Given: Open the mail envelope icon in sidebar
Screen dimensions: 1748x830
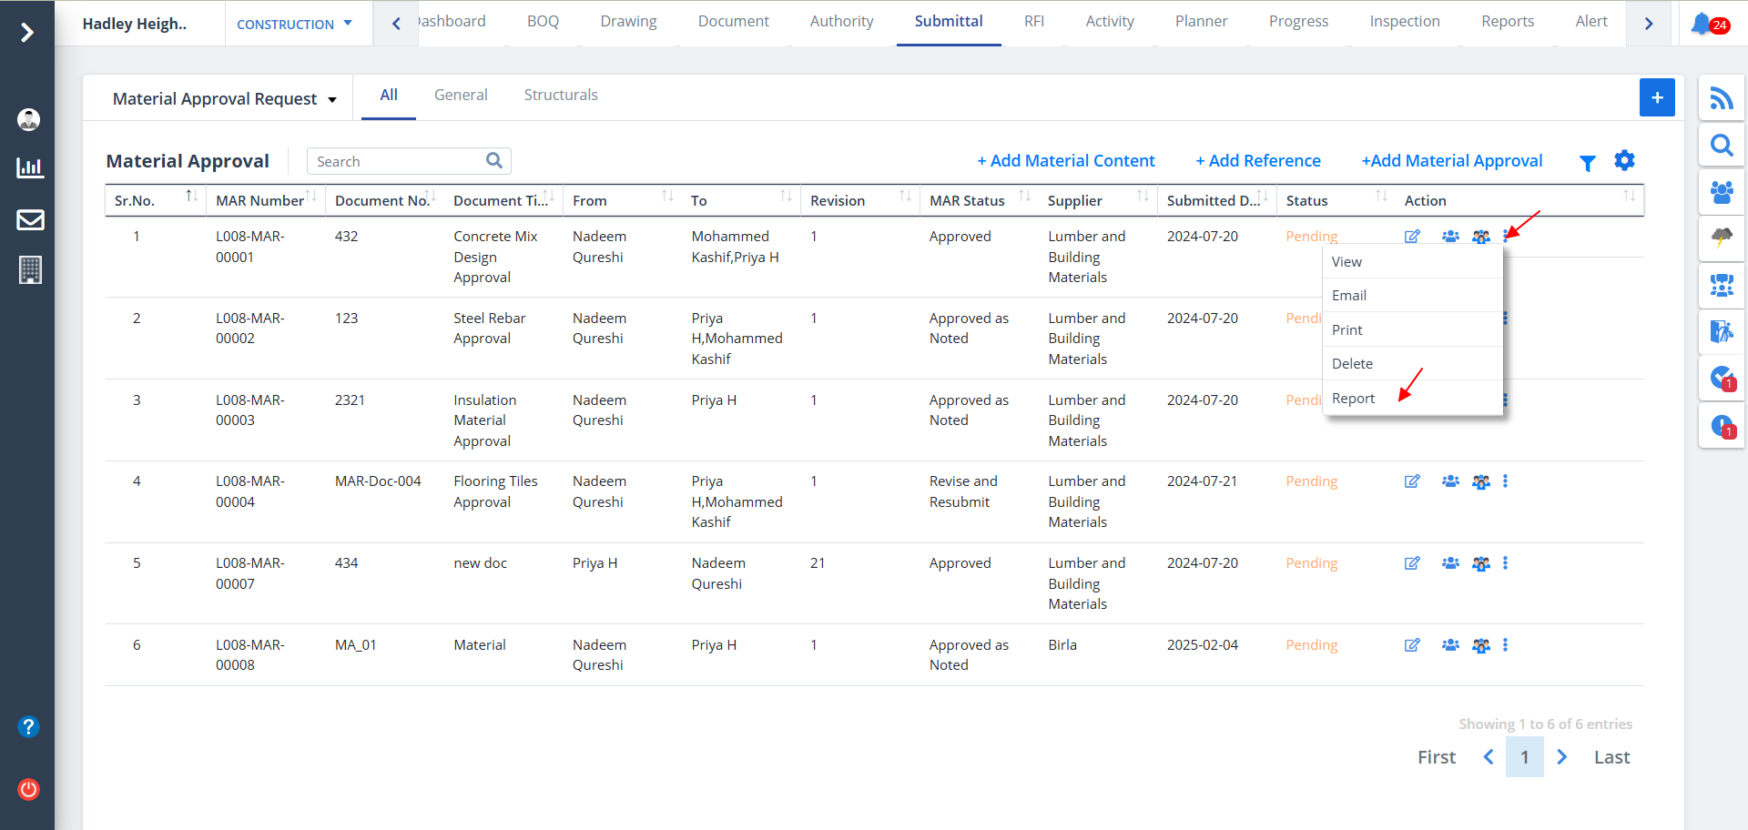Looking at the screenshot, I should [x=30, y=219].
